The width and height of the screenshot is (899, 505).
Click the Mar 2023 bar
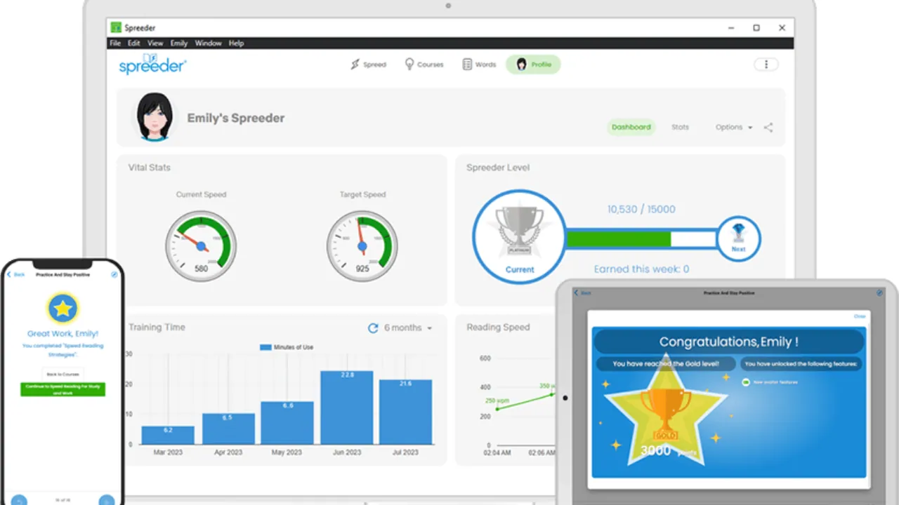click(168, 435)
